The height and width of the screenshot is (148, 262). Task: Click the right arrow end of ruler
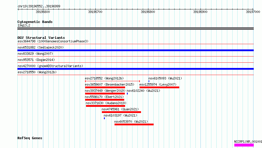(x=253, y=9)
